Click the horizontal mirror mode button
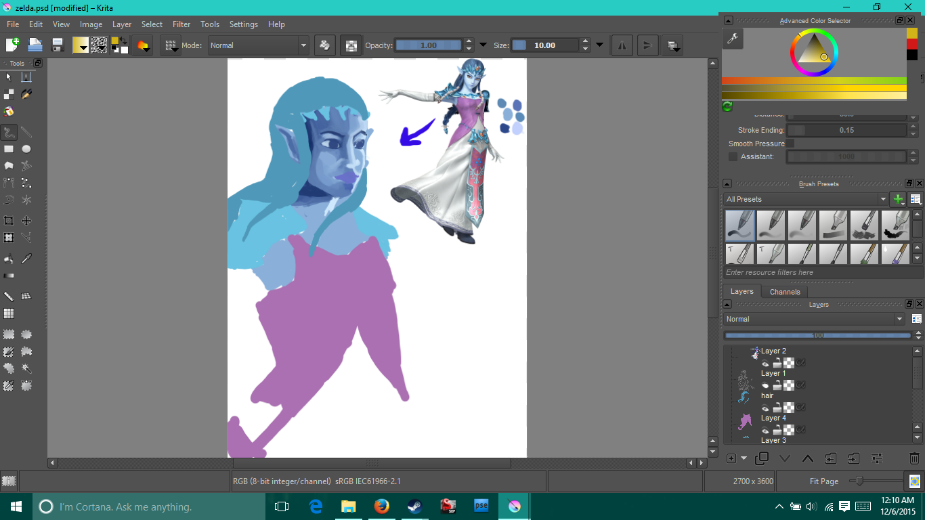The width and height of the screenshot is (925, 520). [622, 45]
